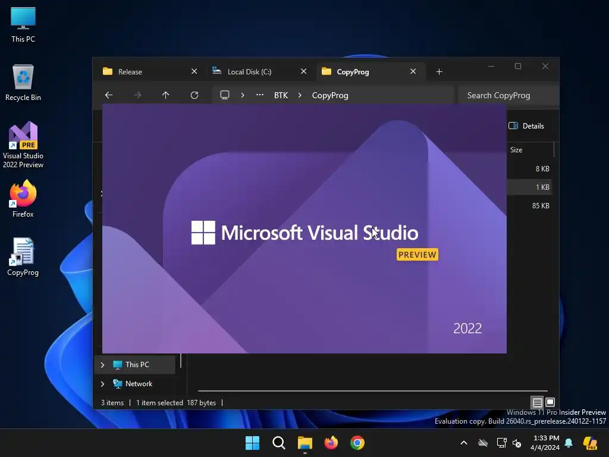Open This PC desktop icon
Viewport: 609px width, 457px height.
(x=23, y=25)
